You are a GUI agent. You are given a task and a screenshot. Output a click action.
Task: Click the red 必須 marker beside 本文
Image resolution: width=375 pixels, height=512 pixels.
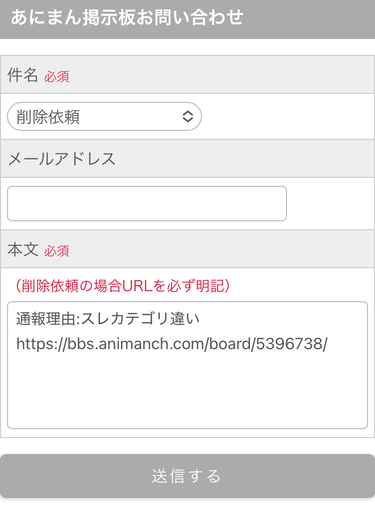pyautogui.click(x=56, y=251)
